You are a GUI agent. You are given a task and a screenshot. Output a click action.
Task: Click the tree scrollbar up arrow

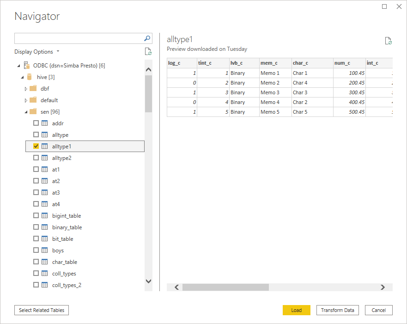click(x=148, y=70)
